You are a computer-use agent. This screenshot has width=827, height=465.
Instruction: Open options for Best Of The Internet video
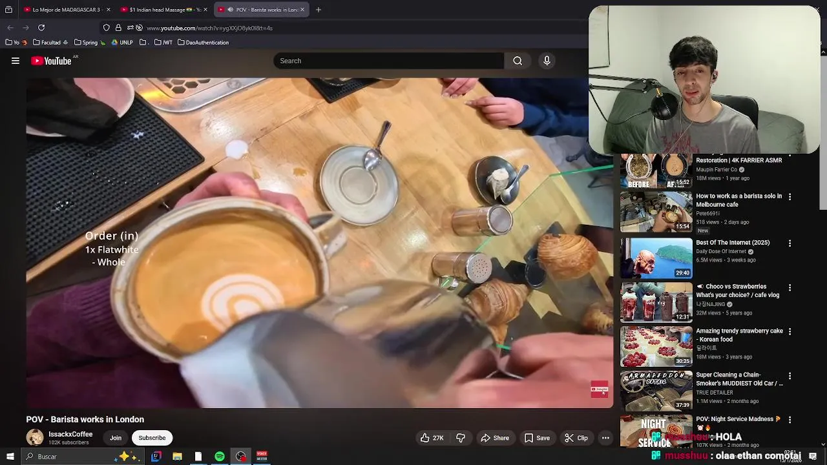pos(790,243)
